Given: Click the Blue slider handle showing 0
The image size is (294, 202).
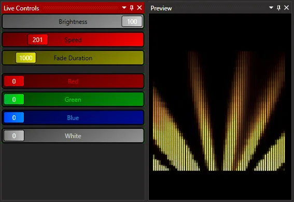Looking at the screenshot, I should (14, 117).
